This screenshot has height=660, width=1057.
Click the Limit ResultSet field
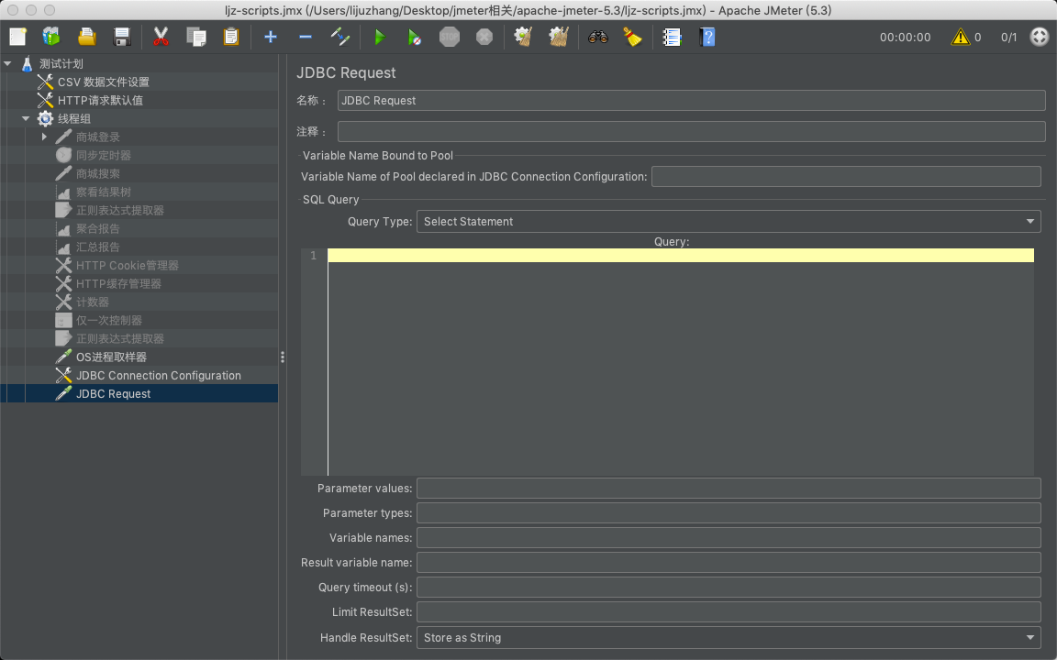(729, 612)
